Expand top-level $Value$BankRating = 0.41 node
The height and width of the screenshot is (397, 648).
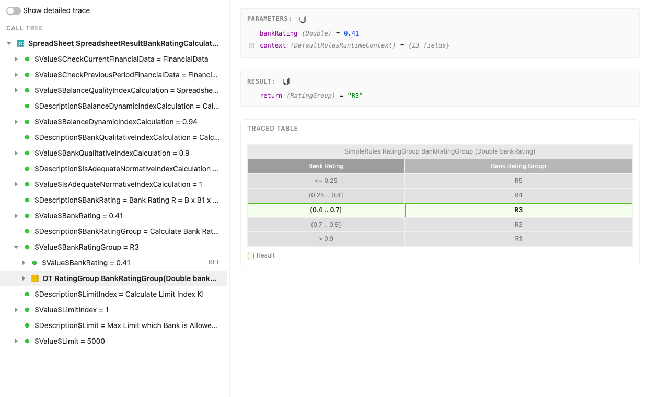(16, 216)
